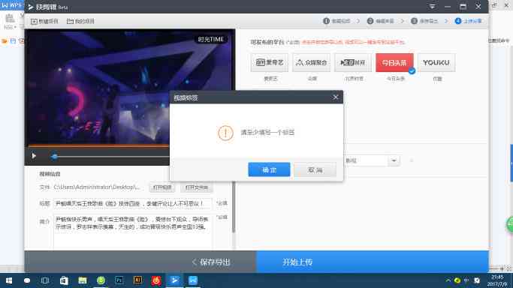Click the video progress slider handle

(54, 157)
